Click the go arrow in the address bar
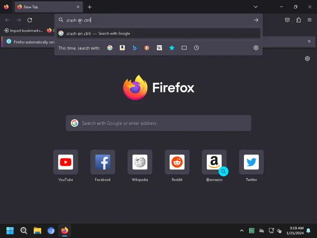This screenshot has width=317, height=238. click(x=256, y=20)
